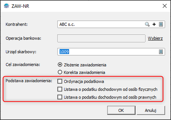Close the ZAW-NR dialog with the X
Screen dimensions: 171x120
165,6
